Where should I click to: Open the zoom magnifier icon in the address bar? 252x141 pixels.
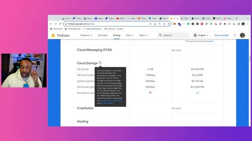[x=159, y=24]
